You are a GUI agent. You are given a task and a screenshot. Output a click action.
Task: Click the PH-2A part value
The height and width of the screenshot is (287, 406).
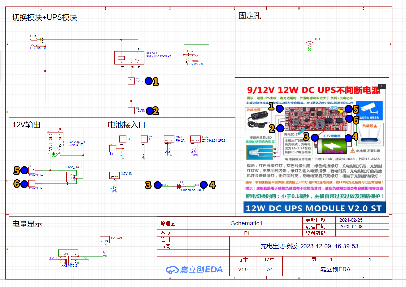(x=180, y=141)
